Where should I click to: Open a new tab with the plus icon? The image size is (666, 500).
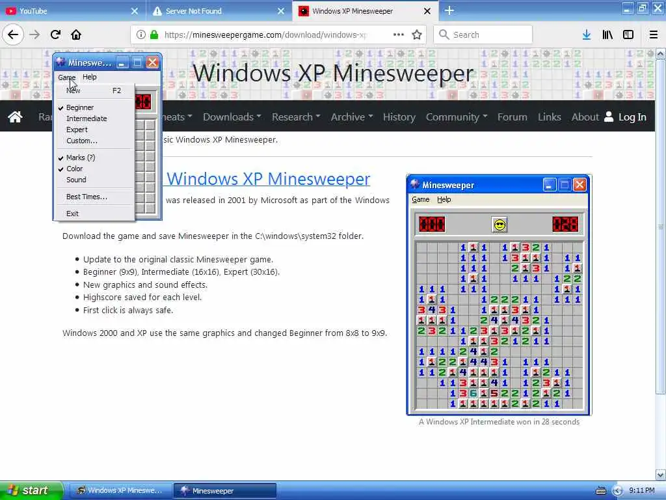[449, 10]
